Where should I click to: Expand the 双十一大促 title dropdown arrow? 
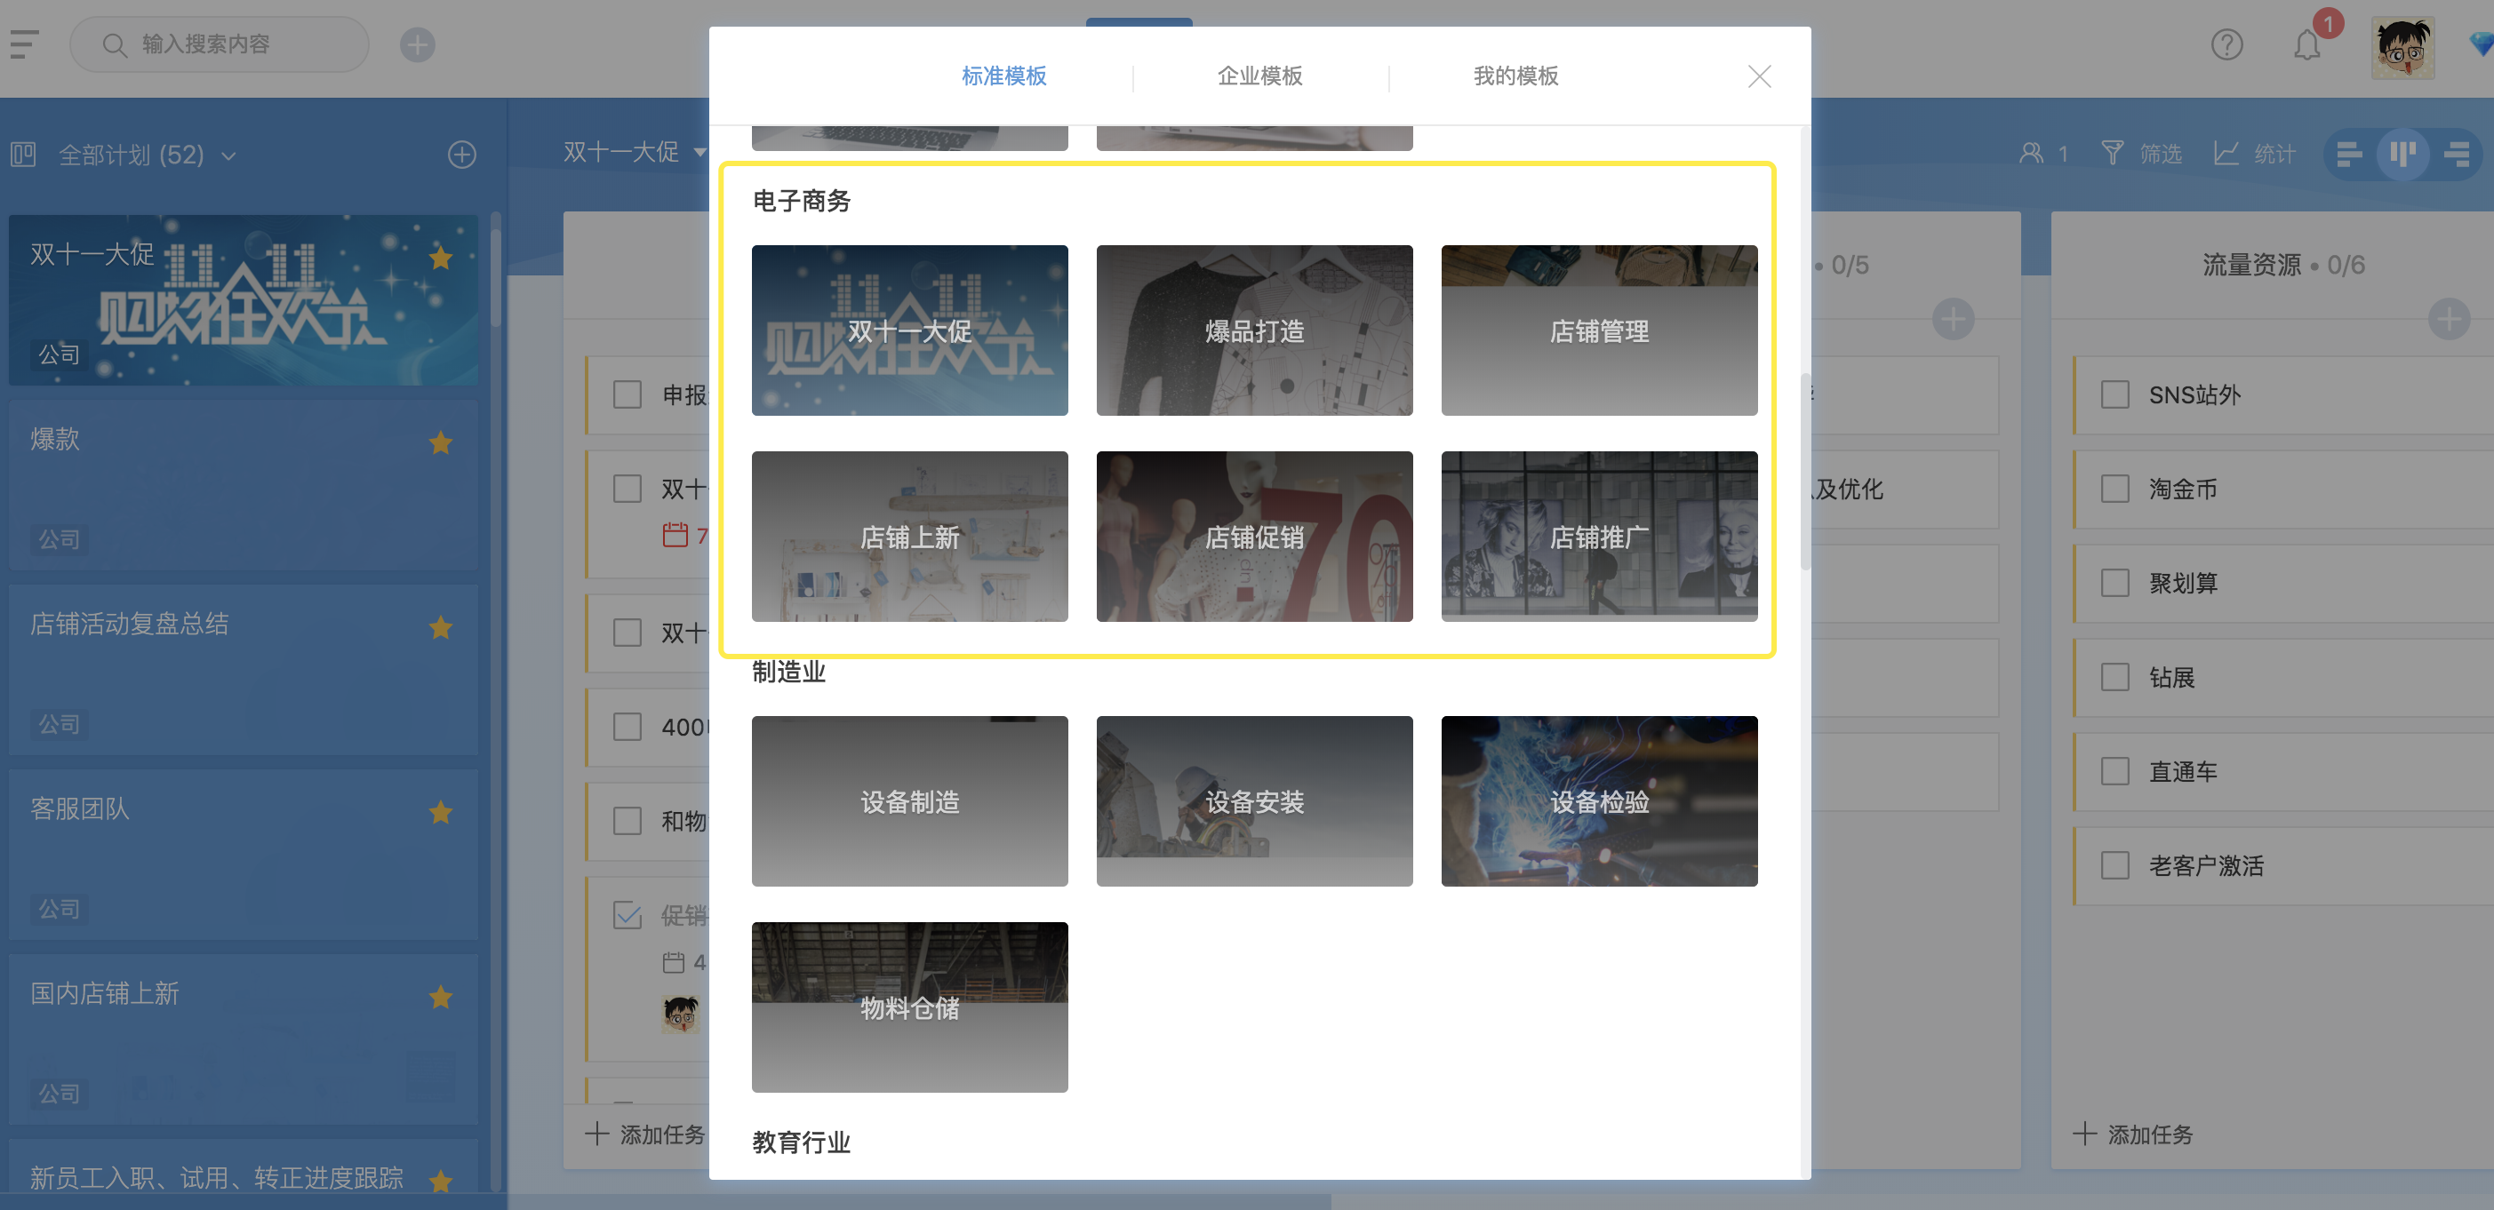tap(700, 152)
